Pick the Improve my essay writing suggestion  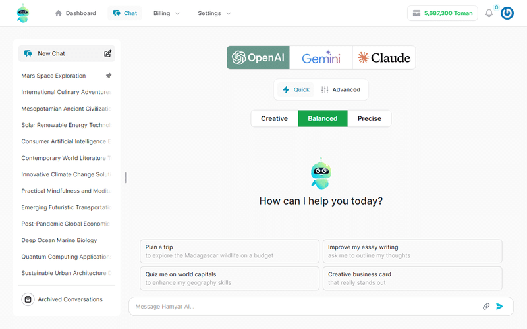412,251
